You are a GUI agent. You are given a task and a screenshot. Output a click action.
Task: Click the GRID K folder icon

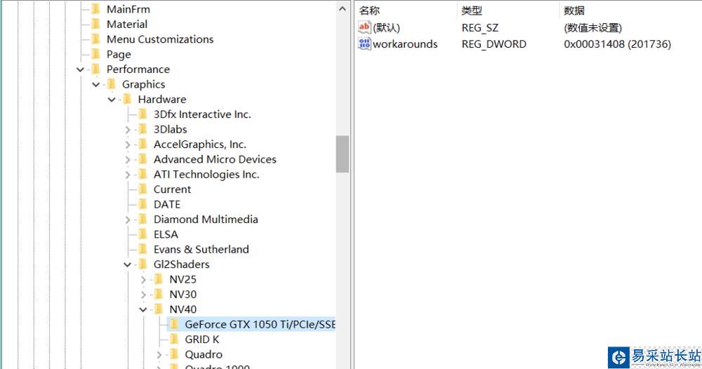pyautogui.click(x=174, y=340)
